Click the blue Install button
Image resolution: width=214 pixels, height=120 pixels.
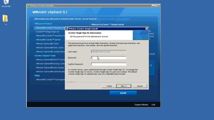click(x=123, y=93)
